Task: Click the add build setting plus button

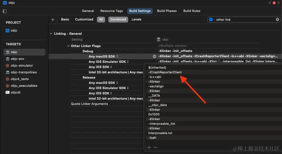Action: pyautogui.click(x=53, y=20)
